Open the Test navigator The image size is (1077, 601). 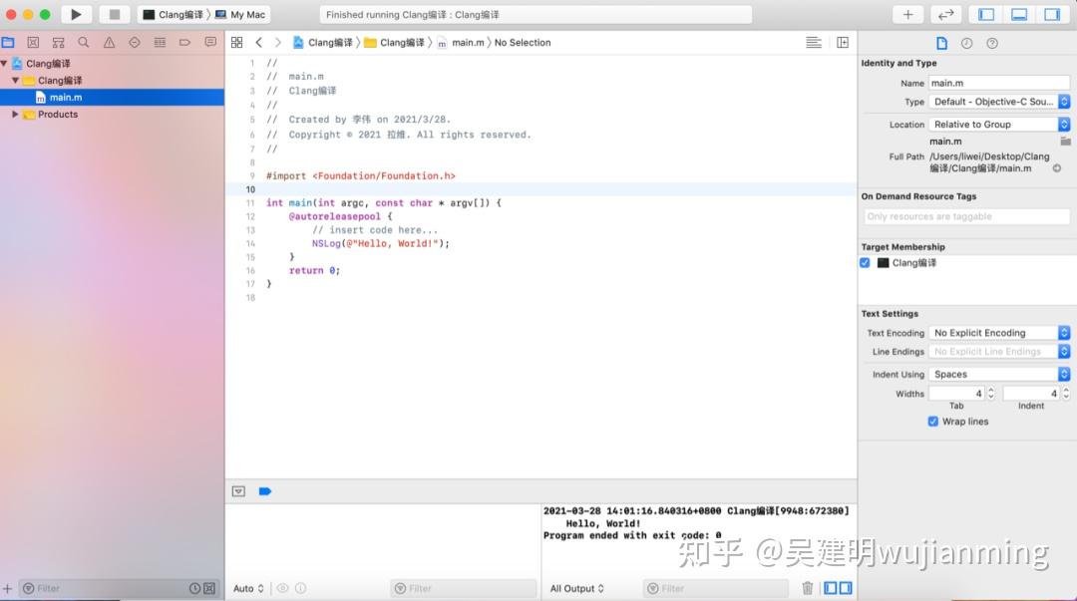[x=135, y=43]
